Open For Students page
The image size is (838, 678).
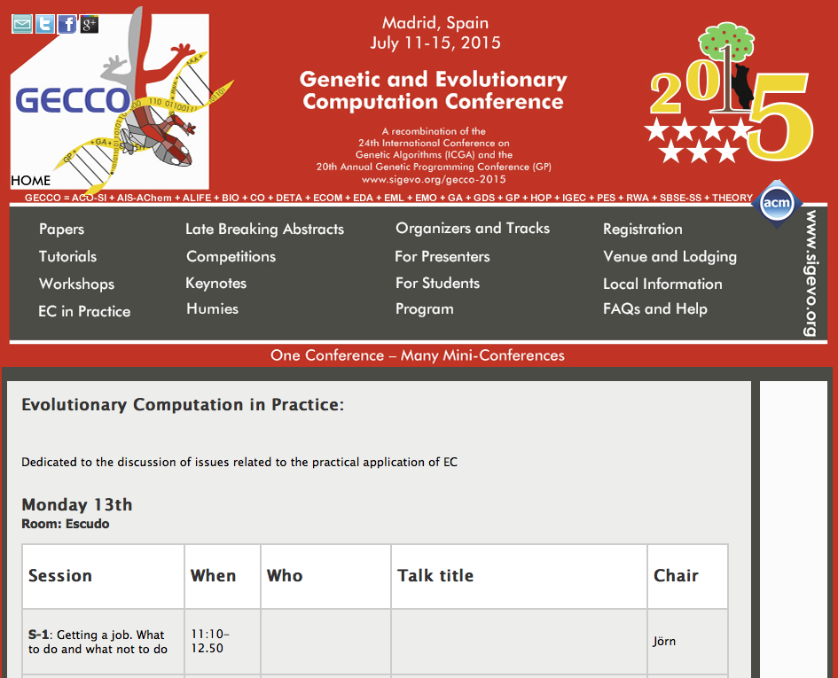pyautogui.click(x=437, y=284)
